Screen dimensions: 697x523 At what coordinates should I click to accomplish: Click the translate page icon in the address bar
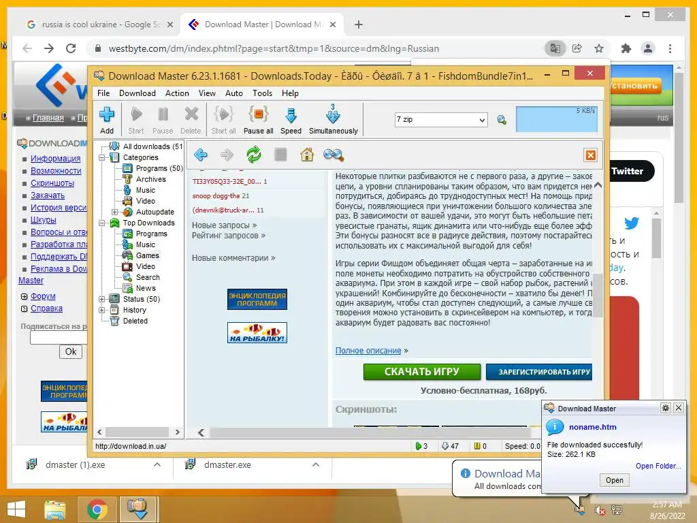click(555, 48)
